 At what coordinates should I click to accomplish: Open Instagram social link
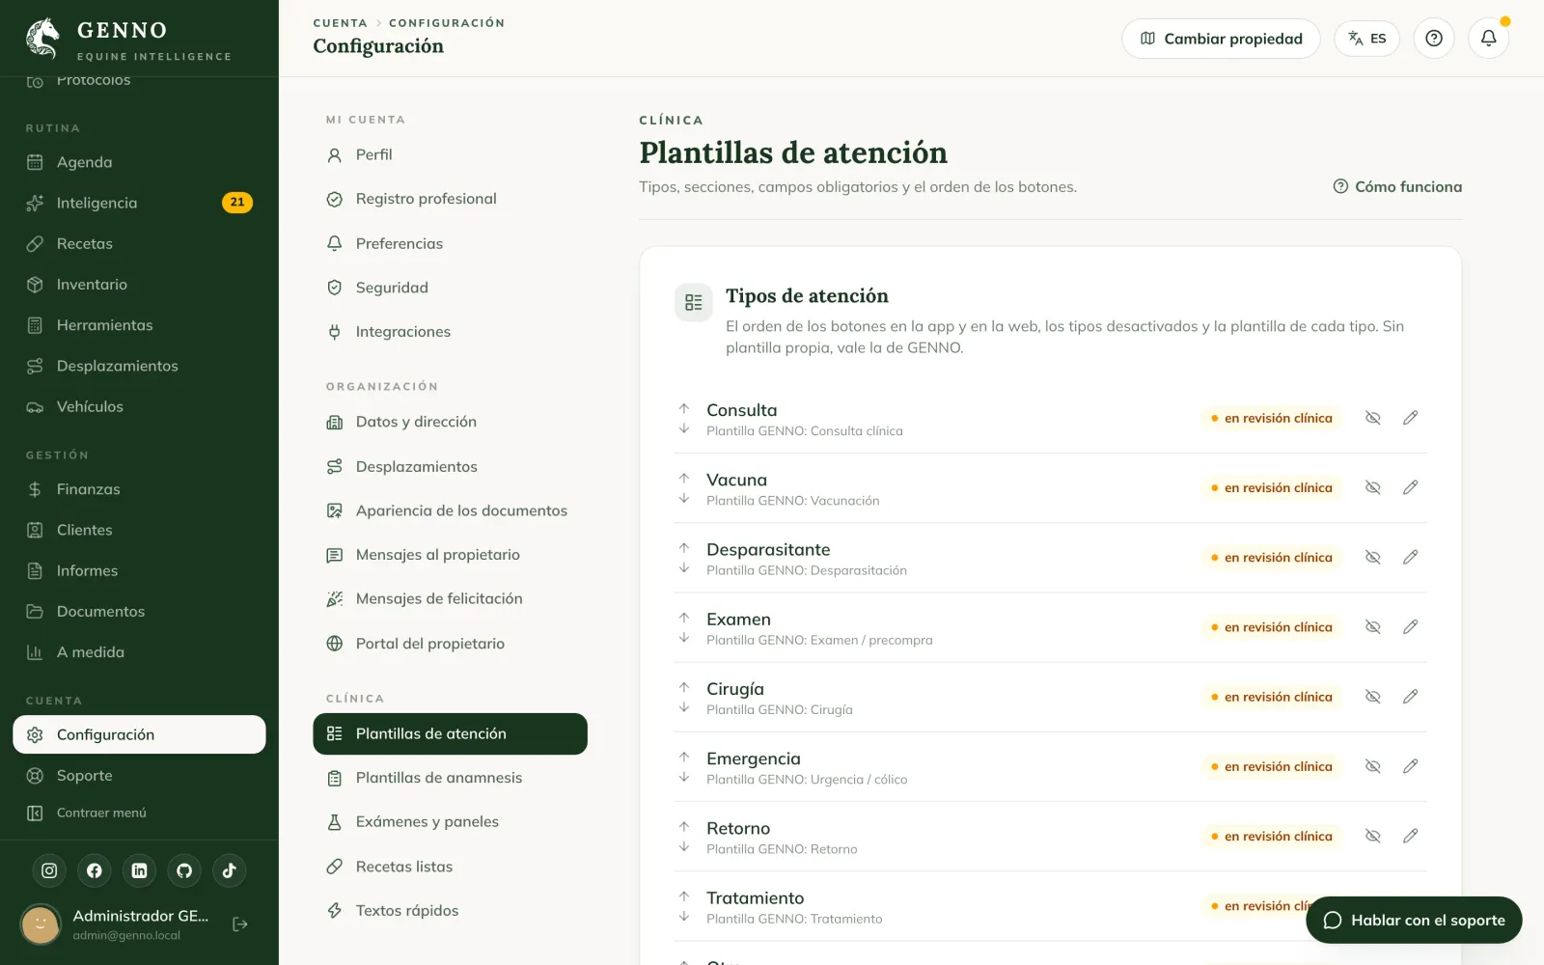49,870
